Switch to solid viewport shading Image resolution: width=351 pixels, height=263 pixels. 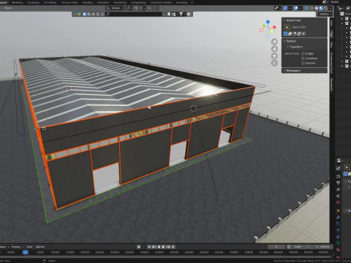pos(317,8)
